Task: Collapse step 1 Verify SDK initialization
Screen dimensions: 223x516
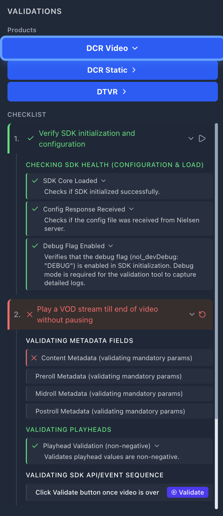Action: point(191,138)
